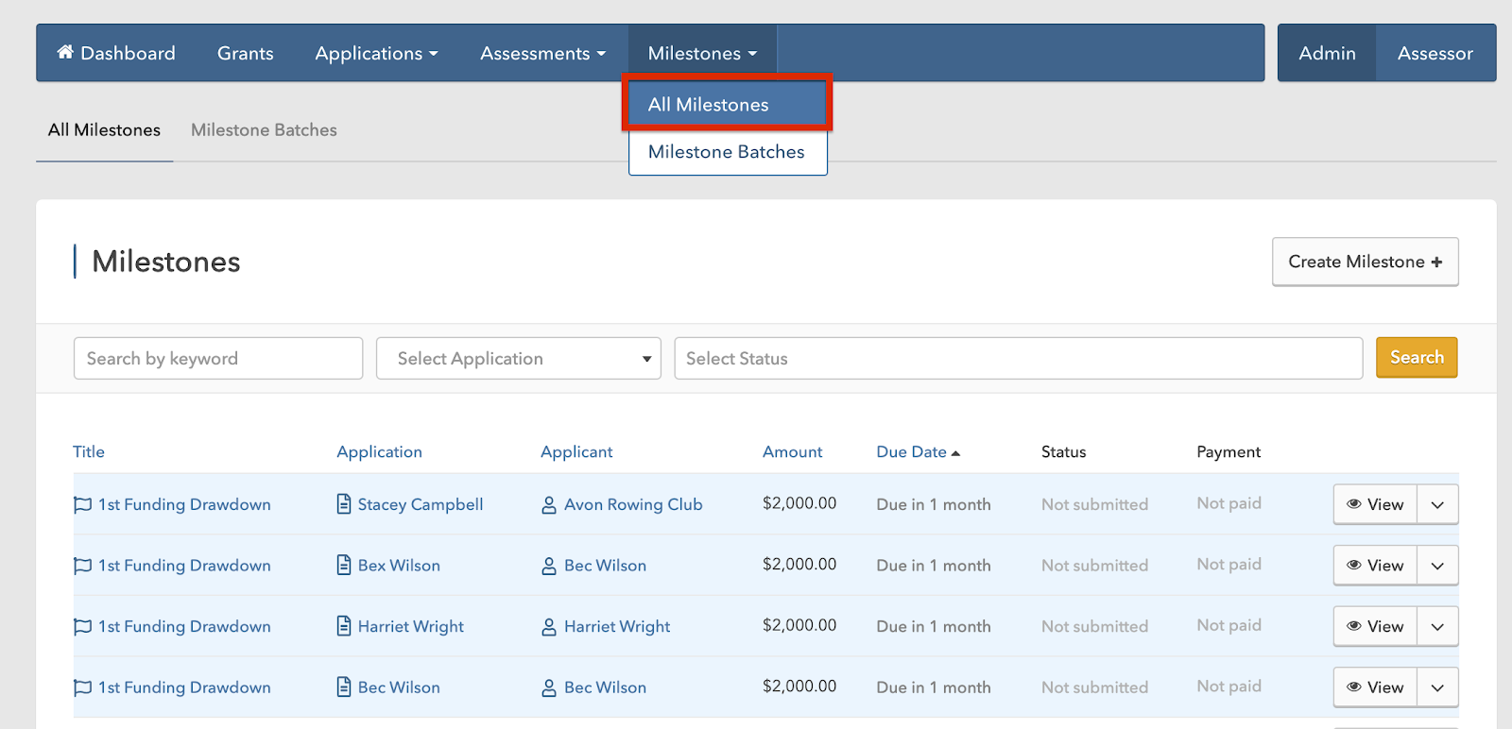This screenshot has width=1512, height=729.
Task: Click document icon next to Stacey Campbell
Action: point(344,504)
